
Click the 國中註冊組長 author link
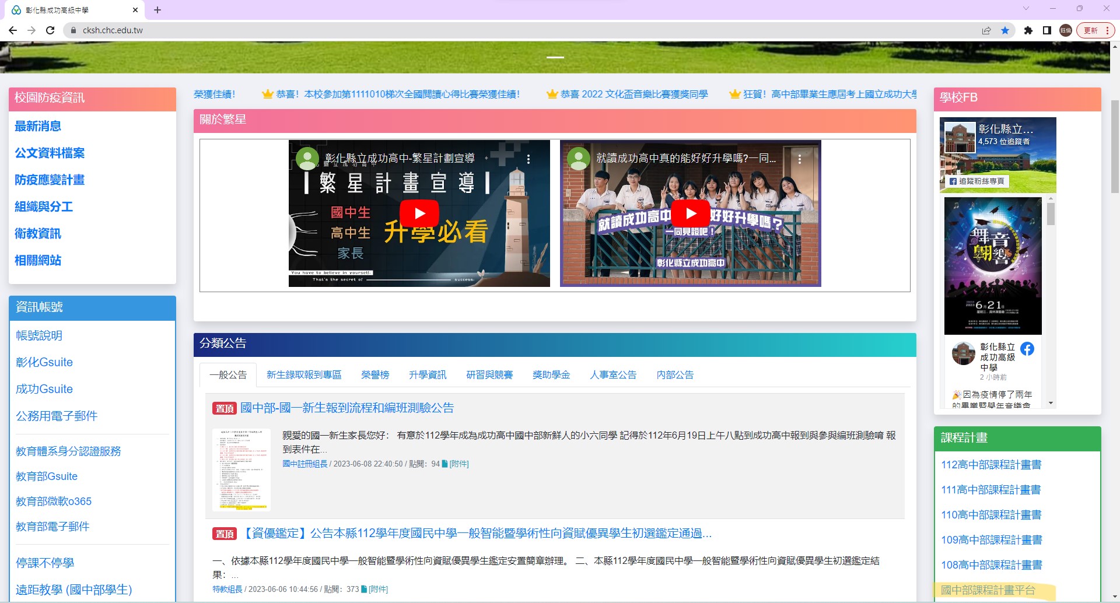click(x=305, y=464)
